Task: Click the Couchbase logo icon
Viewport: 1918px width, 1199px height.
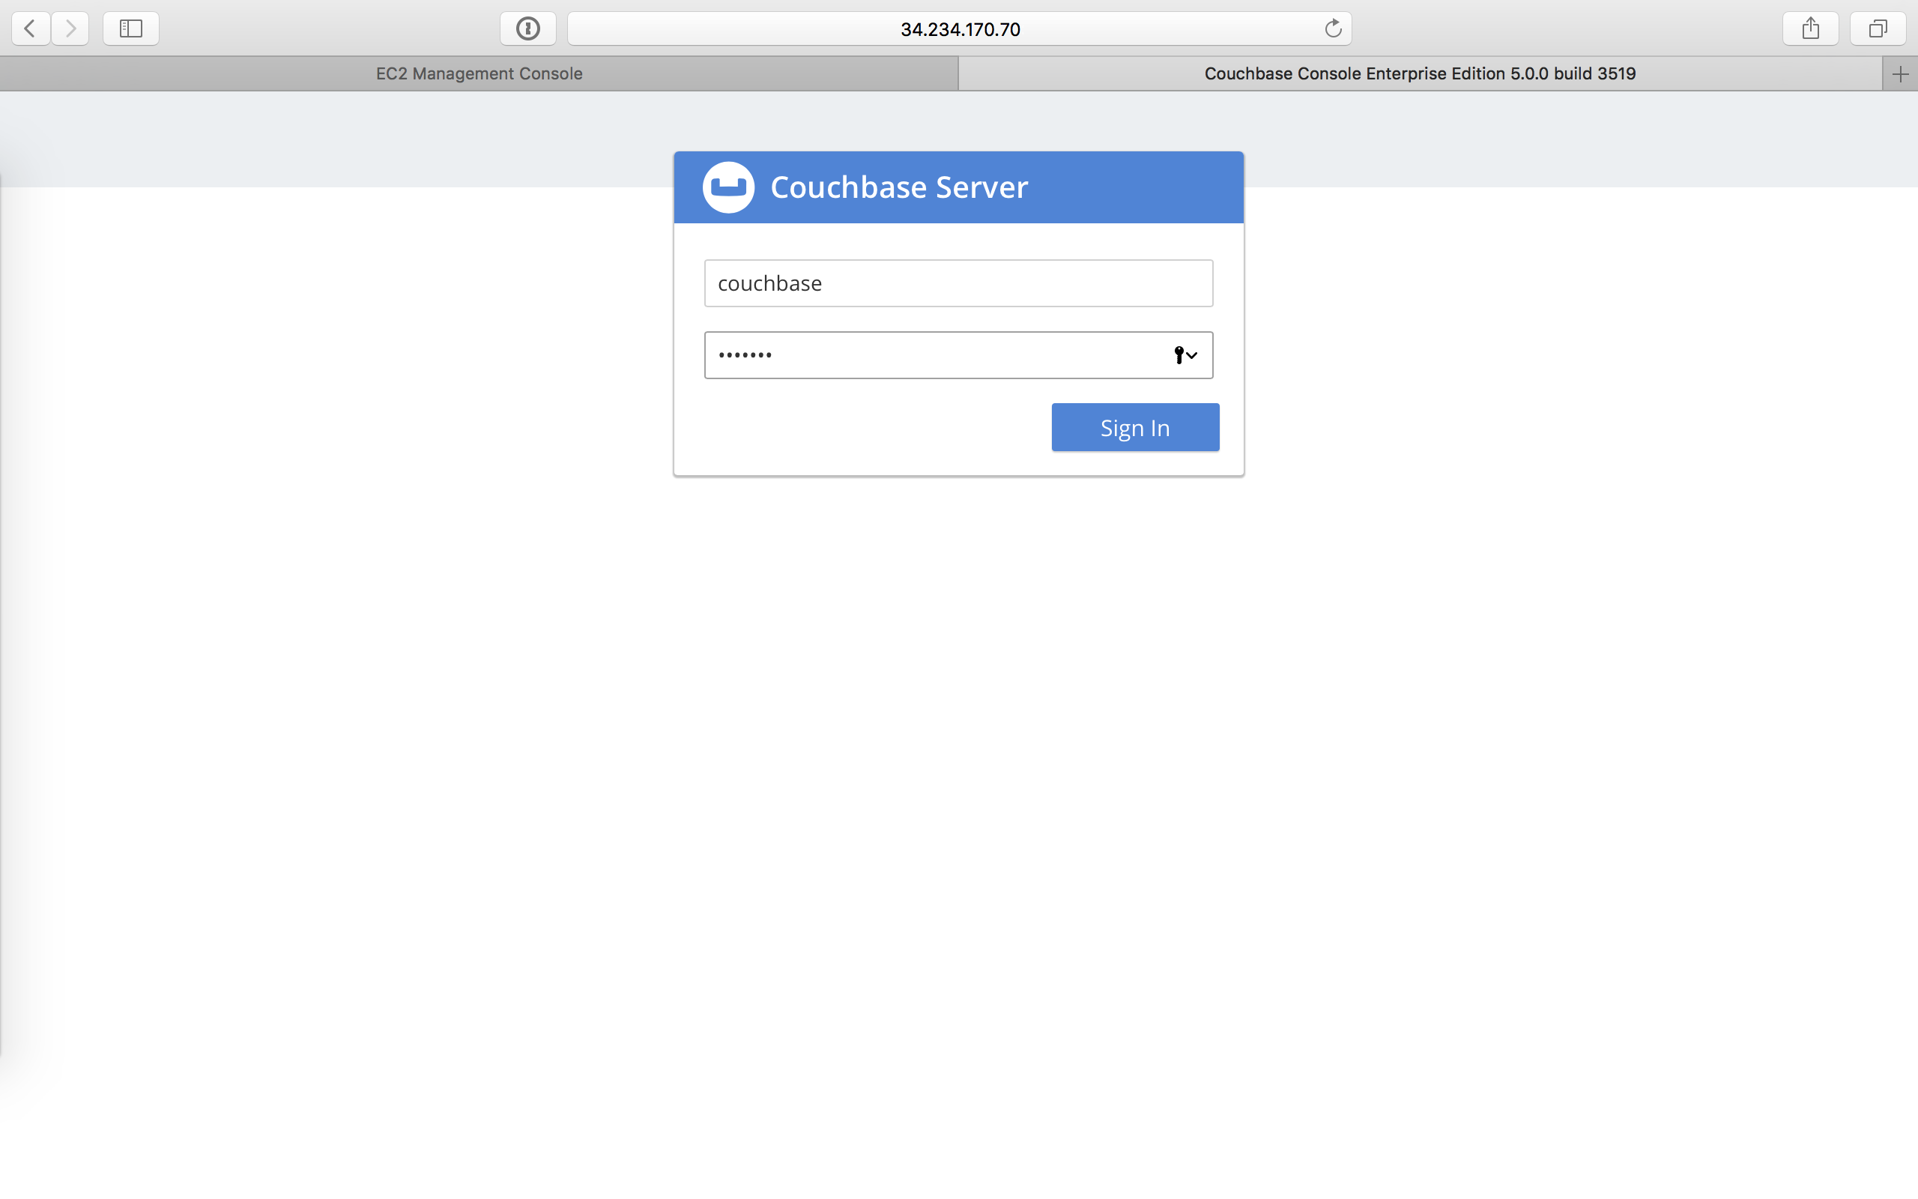Action: pyautogui.click(x=728, y=187)
